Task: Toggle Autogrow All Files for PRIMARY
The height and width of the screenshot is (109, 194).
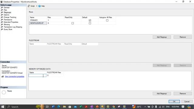Action: click(x=107, y=20)
